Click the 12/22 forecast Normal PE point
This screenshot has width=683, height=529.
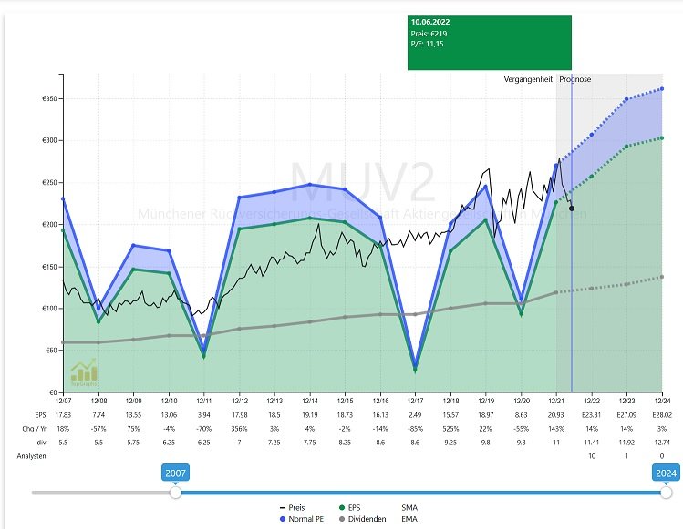(x=592, y=135)
